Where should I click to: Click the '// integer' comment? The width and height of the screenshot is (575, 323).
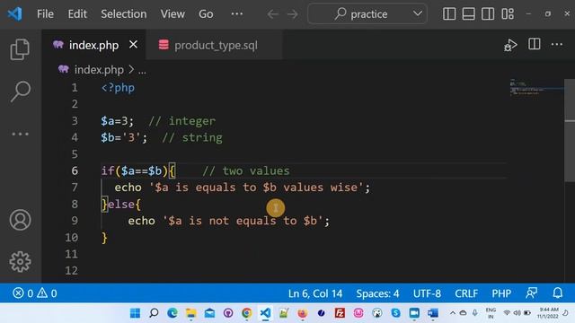181,121
